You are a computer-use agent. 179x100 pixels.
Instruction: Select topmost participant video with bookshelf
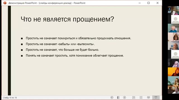click(x=173, y=11)
